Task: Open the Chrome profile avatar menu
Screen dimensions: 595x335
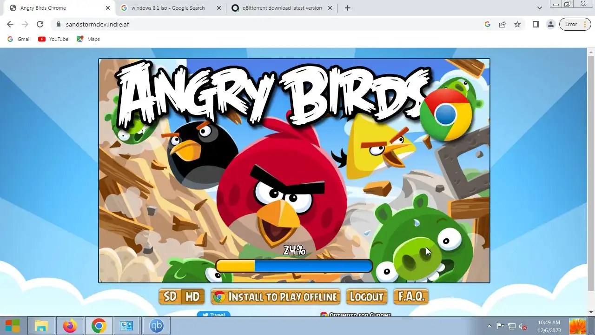Action: [550, 24]
